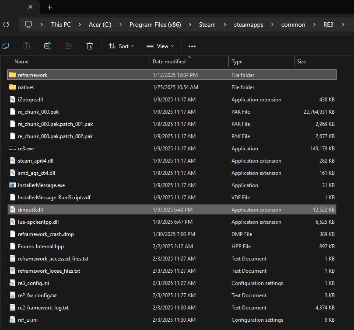This screenshot has height=330, width=354.
Task: Click the HPP File type cell
Action: (x=241, y=247)
